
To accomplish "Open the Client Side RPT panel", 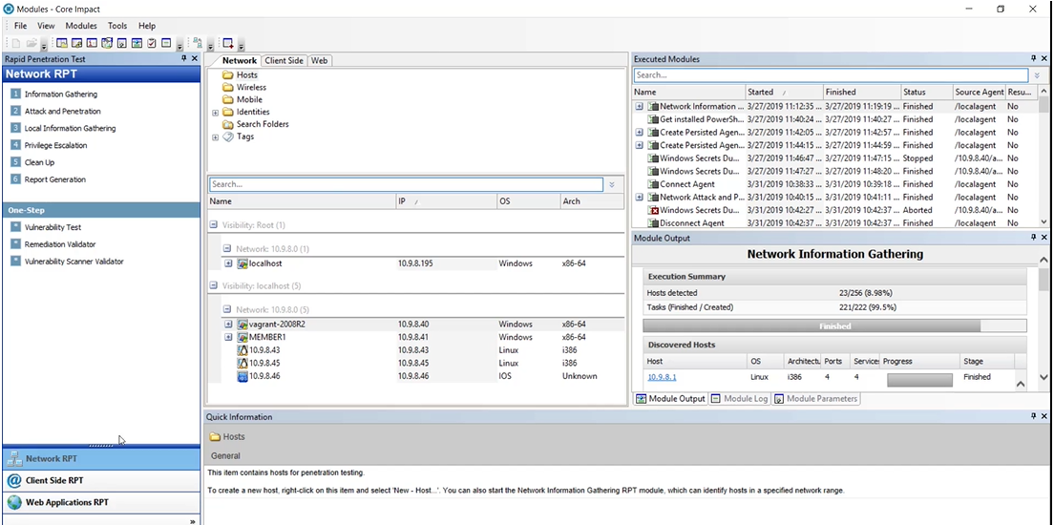I will point(54,481).
